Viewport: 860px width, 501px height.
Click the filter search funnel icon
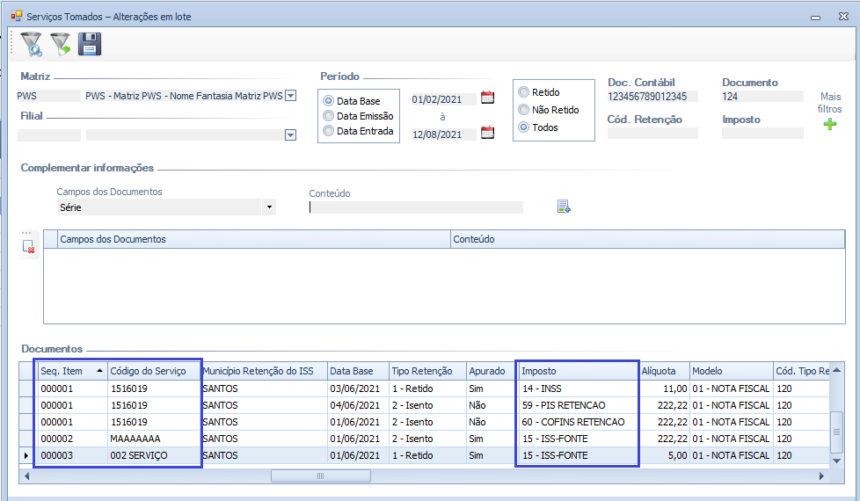tap(31, 44)
